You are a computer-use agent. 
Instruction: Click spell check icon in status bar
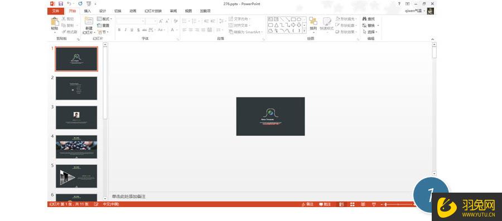tap(96, 204)
